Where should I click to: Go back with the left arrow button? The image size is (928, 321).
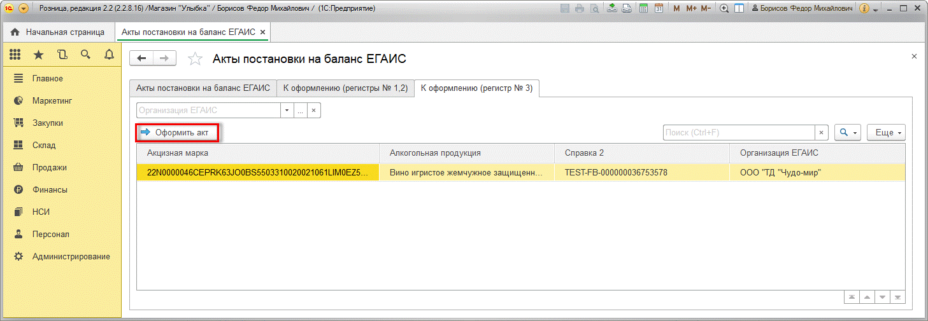(x=142, y=58)
